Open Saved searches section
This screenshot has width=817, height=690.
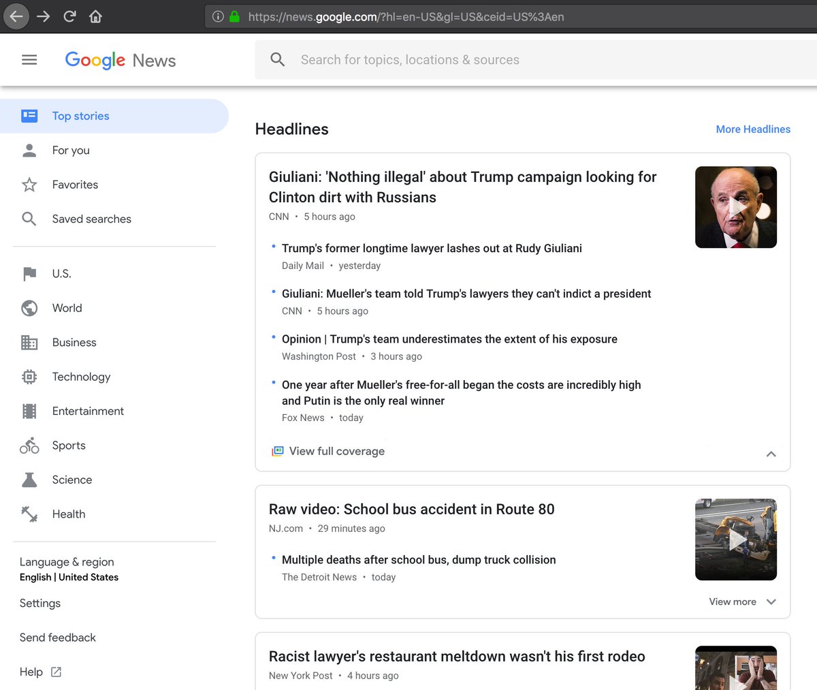click(92, 219)
